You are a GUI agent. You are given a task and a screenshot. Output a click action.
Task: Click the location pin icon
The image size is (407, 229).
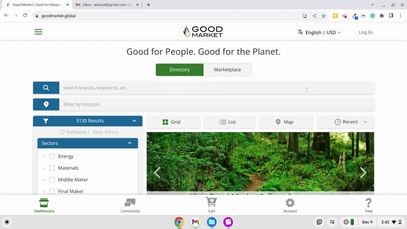[x=46, y=104]
